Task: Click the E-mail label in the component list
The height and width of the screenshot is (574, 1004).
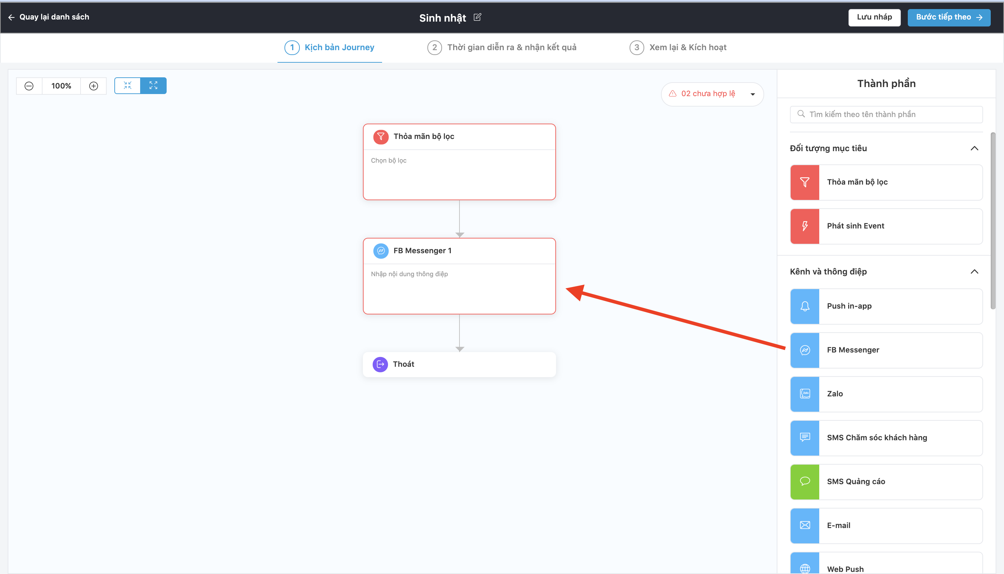Action: (x=838, y=526)
